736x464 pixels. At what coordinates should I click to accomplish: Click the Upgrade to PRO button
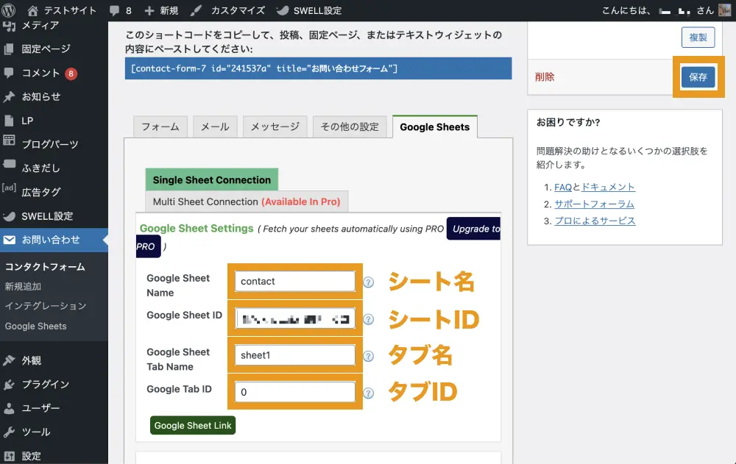(x=475, y=229)
